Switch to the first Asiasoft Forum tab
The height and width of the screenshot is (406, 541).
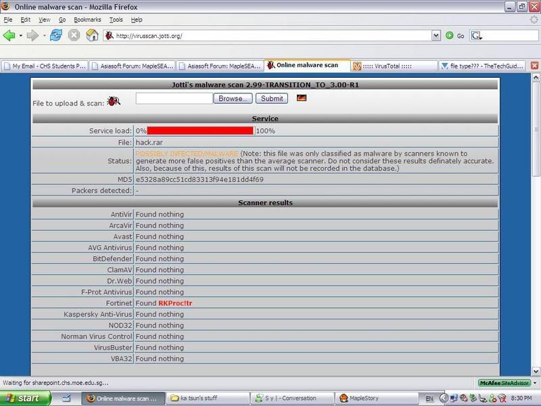click(133, 66)
